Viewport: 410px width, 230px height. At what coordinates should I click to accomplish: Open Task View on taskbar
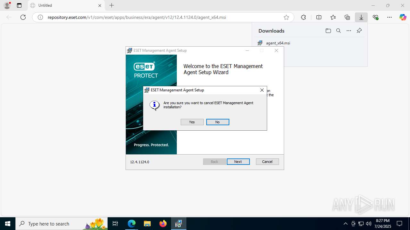pos(116,224)
